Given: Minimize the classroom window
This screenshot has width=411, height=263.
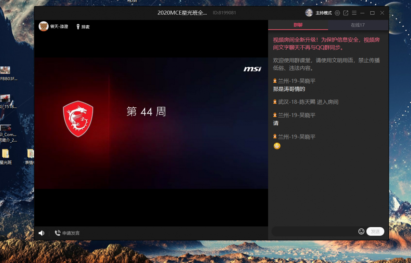Looking at the screenshot, I should click(x=362, y=13).
